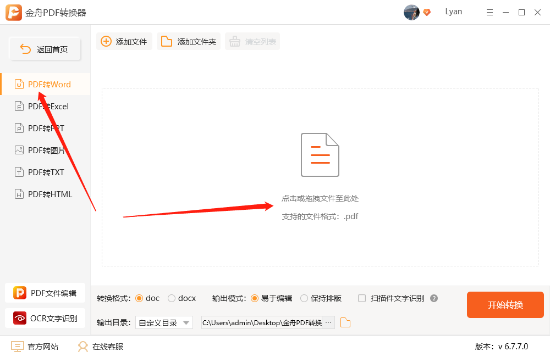Click the return arrow icon in 返回首页
Screen dimensions: 550x357
coord(25,49)
